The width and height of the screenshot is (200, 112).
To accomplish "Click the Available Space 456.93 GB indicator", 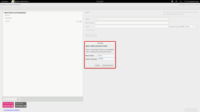I will click(8, 105).
